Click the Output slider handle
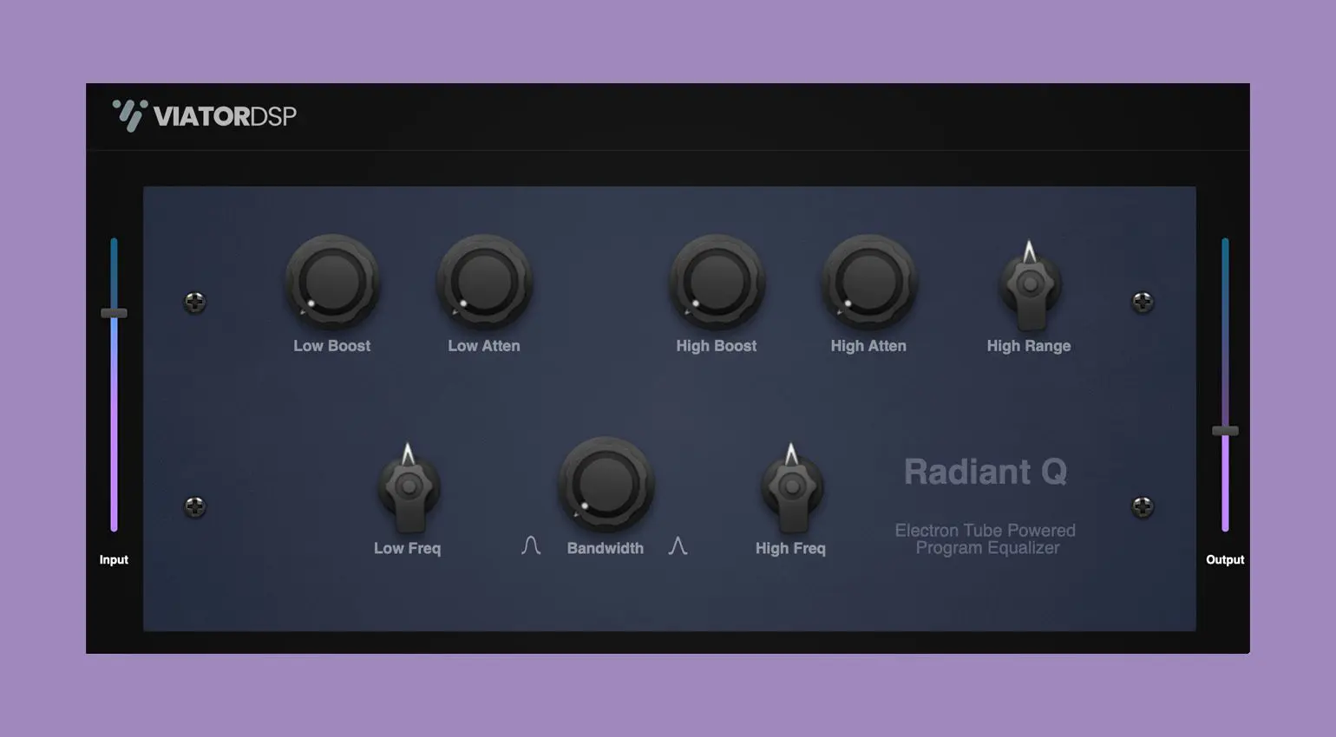This screenshot has width=1336, height=737. [x=1225, y=431]
